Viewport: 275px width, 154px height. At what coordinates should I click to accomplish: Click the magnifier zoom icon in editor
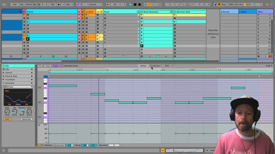point(40,66)
